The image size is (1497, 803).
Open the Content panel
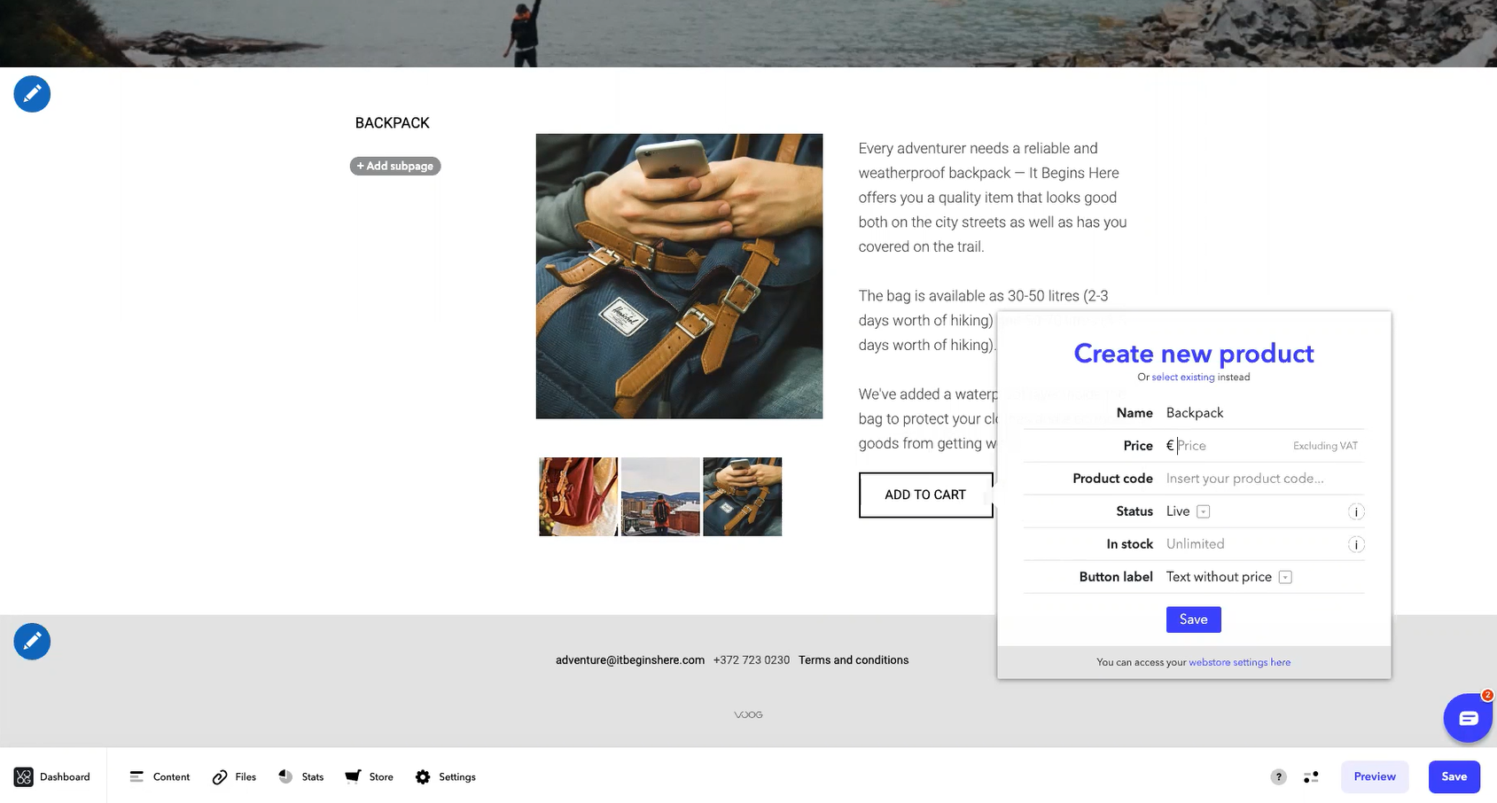pyautogui.click(x=160, y=776)
